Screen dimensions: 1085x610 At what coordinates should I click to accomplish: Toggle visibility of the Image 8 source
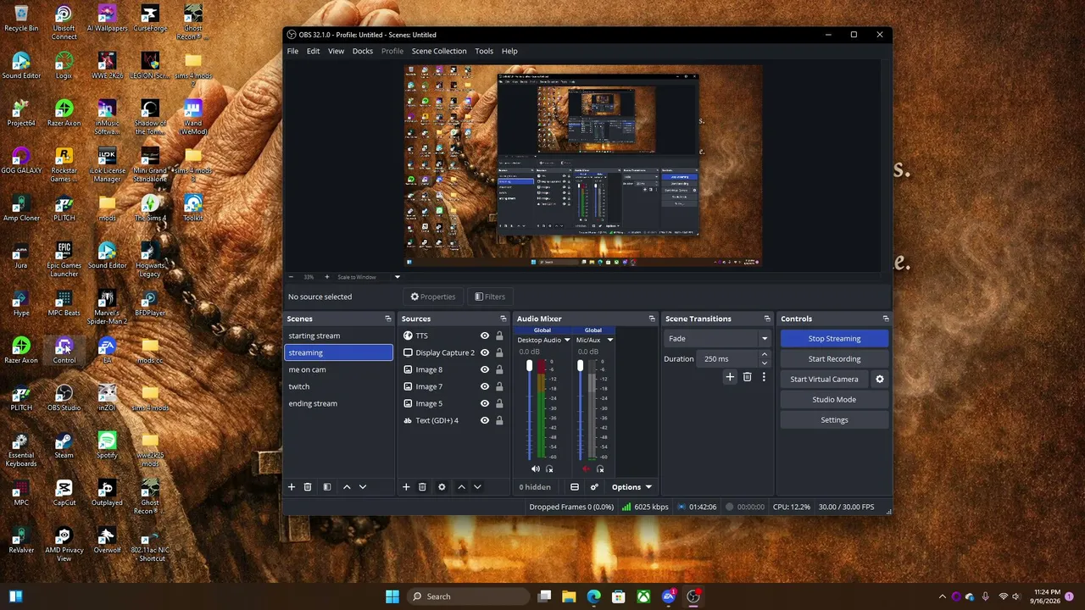[x=485, y=369]
